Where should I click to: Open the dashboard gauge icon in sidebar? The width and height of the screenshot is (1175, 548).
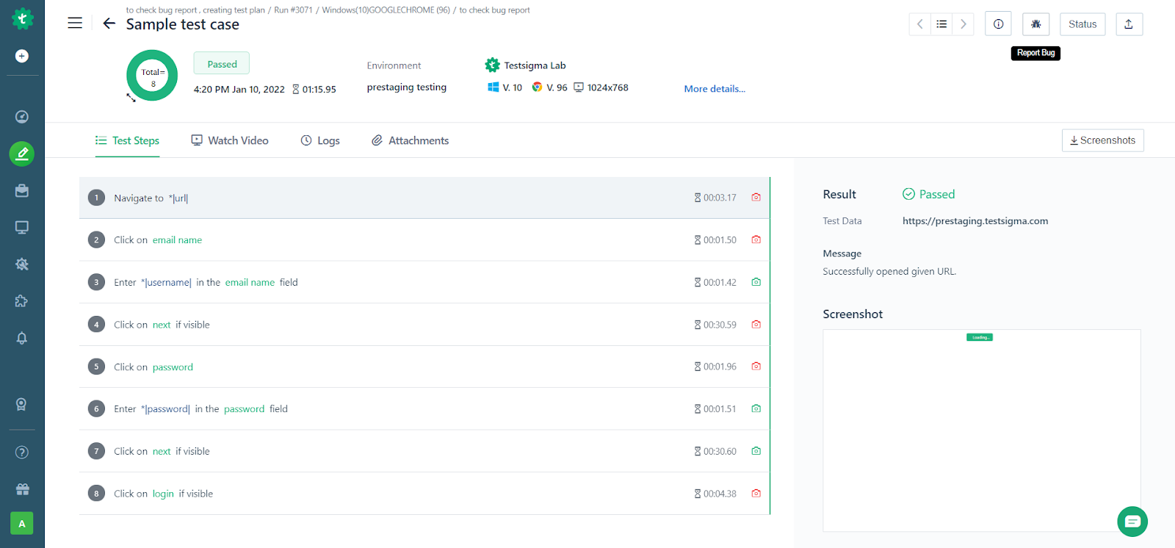tap(22, 117)
